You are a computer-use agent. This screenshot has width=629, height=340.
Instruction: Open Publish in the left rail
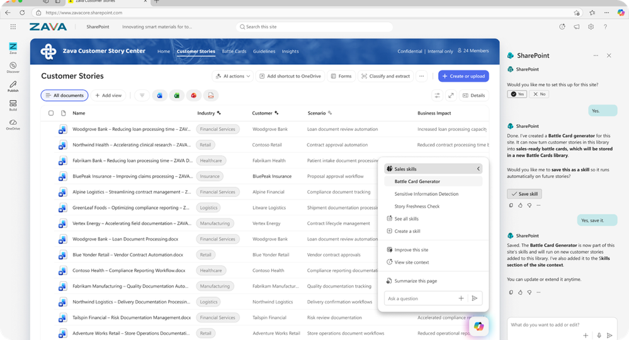(13, 86)
